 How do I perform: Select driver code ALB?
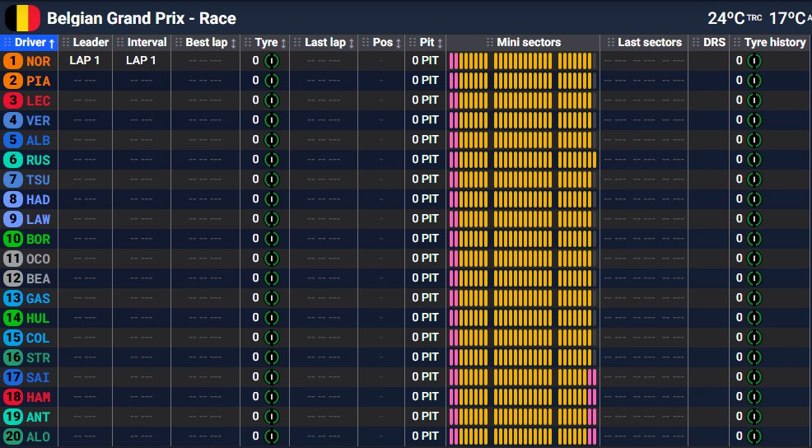39,140
